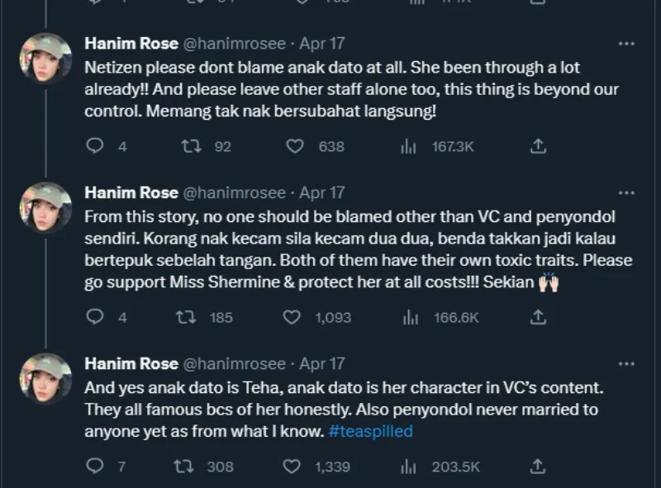Like the tweet with 1,339 likes
This screenshot has height=488, width=661.
coord(292,467)
